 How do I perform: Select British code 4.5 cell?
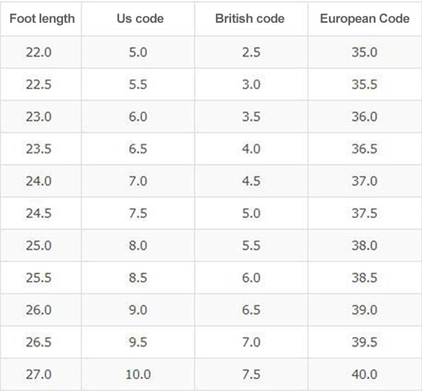tap(251, 181)
